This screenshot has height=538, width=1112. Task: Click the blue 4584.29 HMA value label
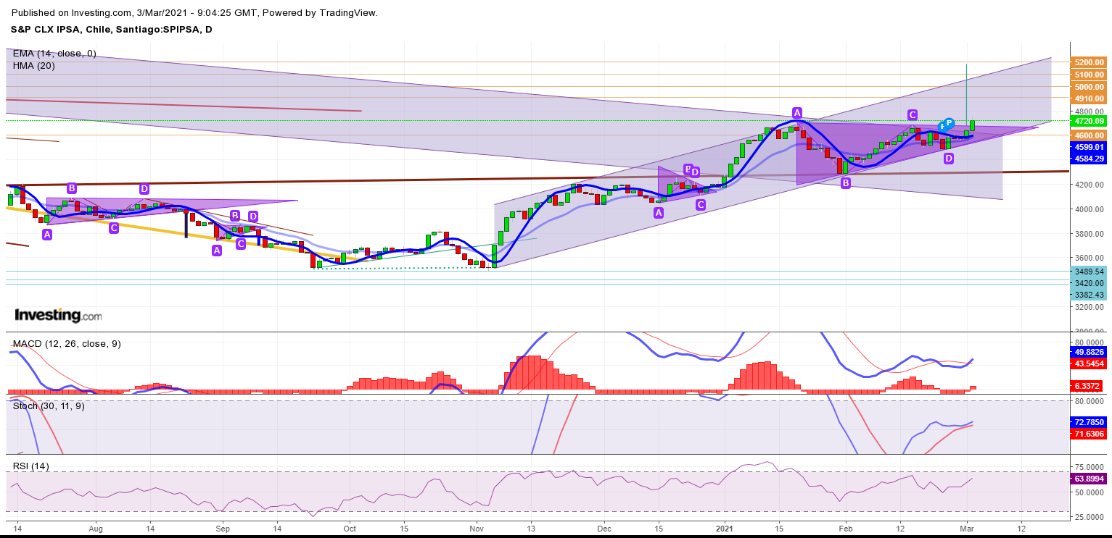click(1089, 159)
